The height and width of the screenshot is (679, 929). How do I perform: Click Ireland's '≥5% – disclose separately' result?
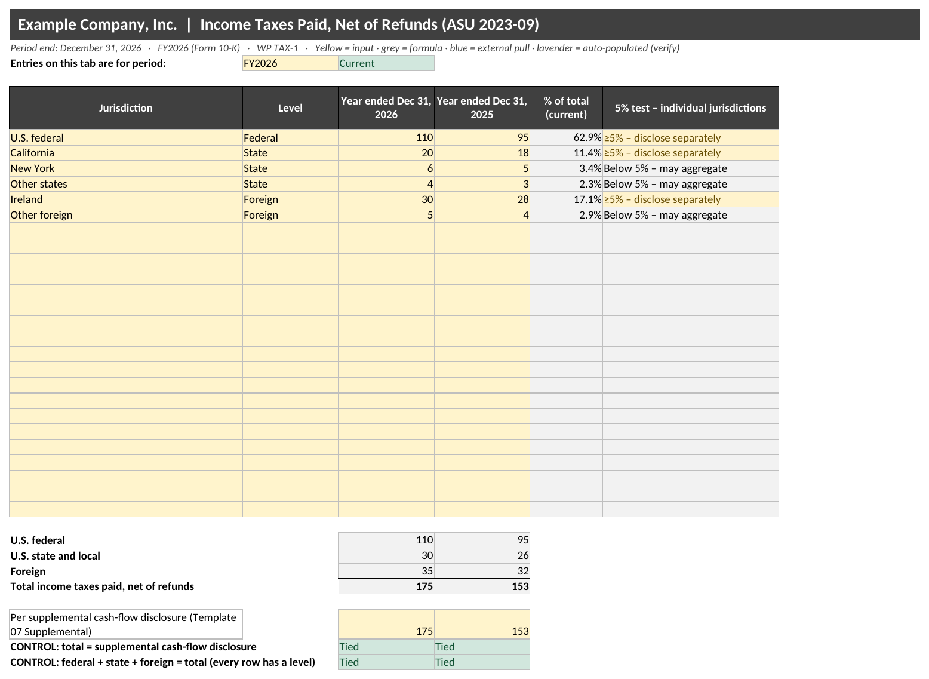[691, 199]
